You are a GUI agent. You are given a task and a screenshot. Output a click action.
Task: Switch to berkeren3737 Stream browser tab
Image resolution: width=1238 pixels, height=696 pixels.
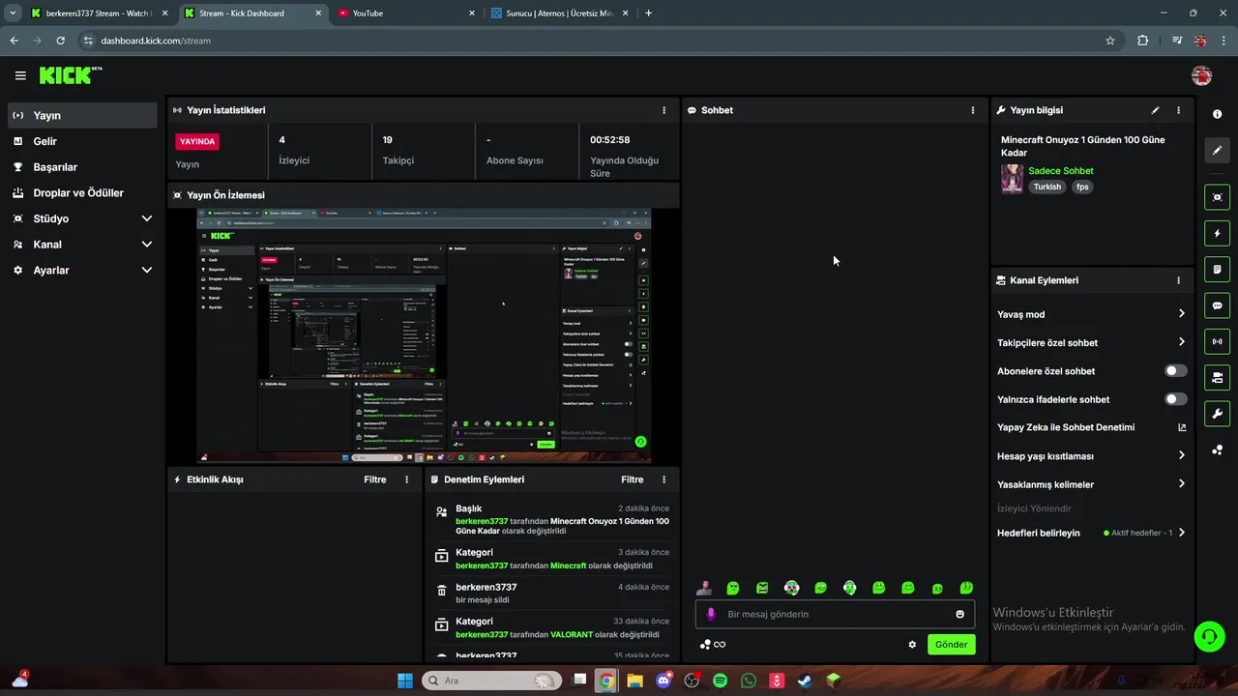click(x=98, y=14)
